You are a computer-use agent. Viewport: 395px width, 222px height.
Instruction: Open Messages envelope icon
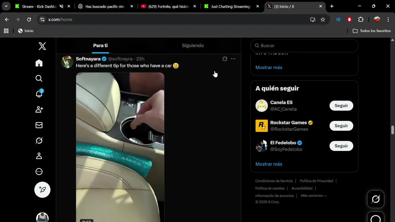click(39, 125)
